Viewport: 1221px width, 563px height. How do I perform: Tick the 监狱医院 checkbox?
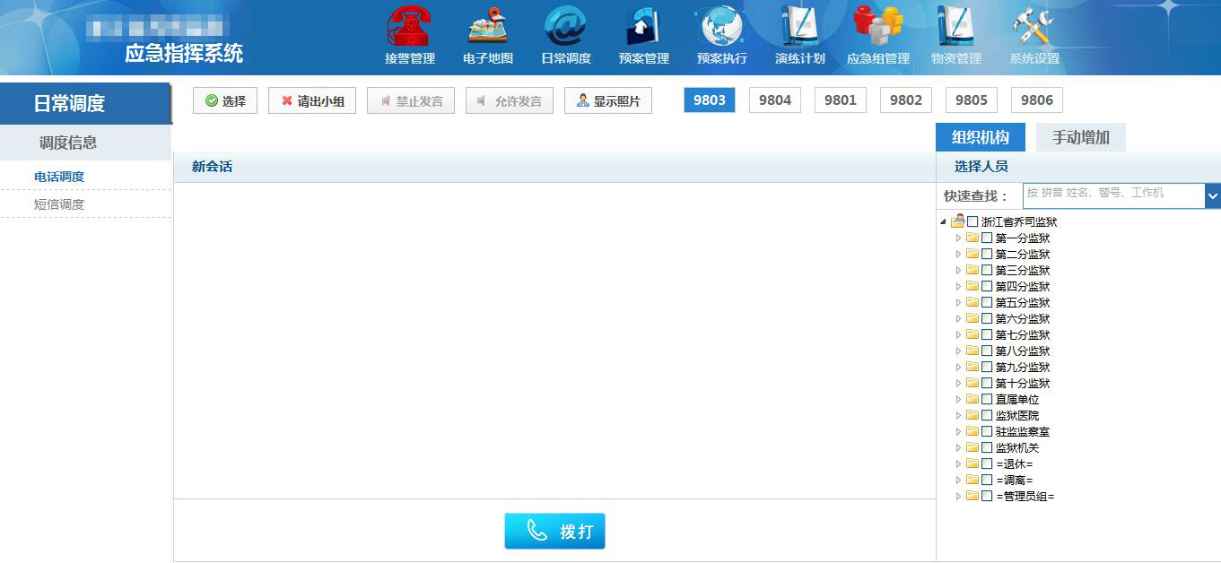pos(987,416)
